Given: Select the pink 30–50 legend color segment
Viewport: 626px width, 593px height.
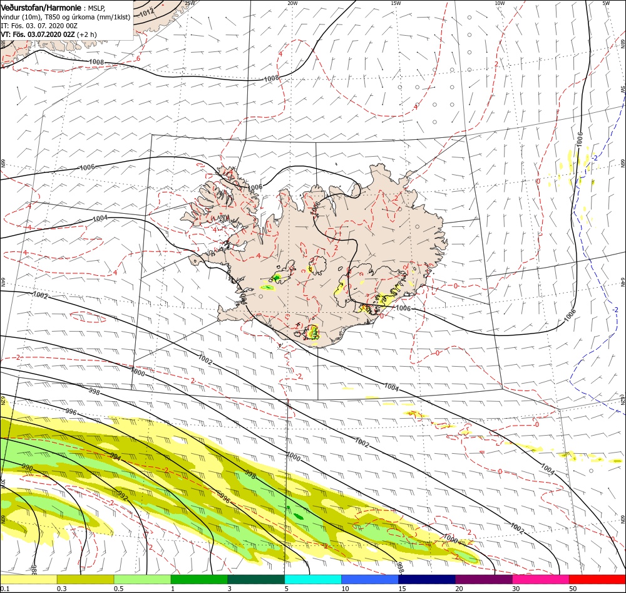Looking at the screenshot, I should pos(541,579).
